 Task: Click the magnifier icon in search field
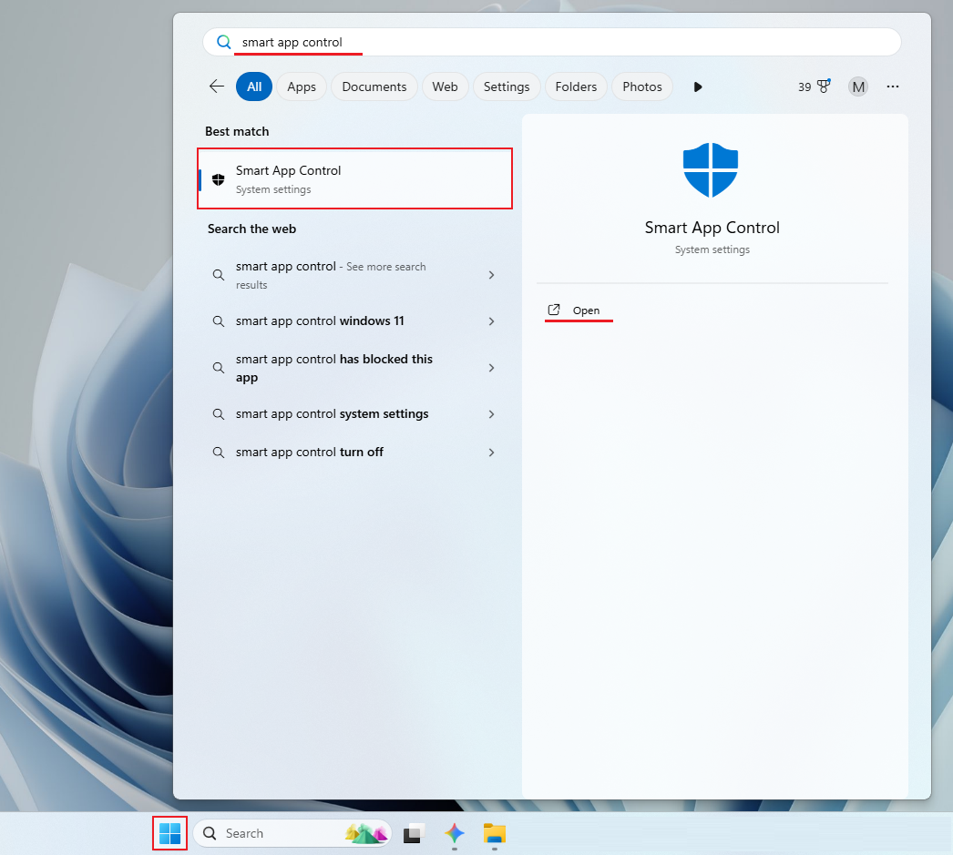tap(223, 42)
